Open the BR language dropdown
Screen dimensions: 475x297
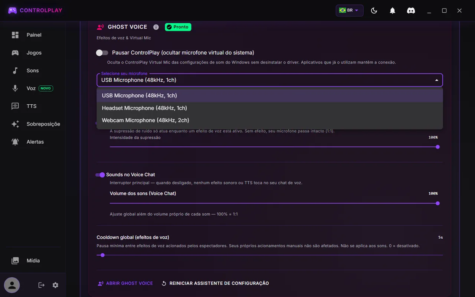pyautogui.click(x=349, y=10)
